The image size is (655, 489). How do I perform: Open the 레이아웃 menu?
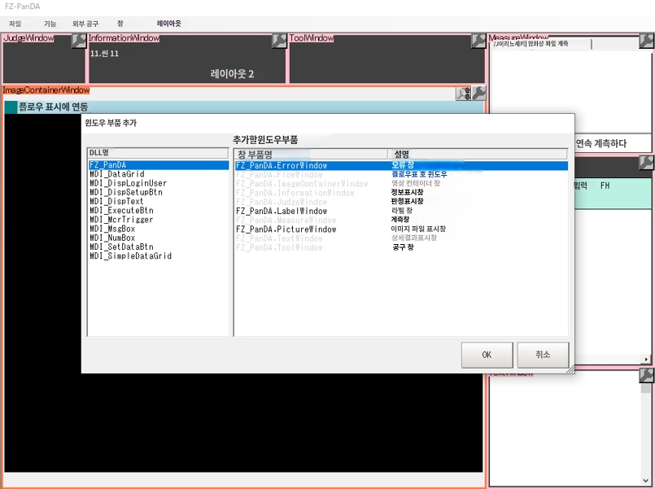coord(168,24)
